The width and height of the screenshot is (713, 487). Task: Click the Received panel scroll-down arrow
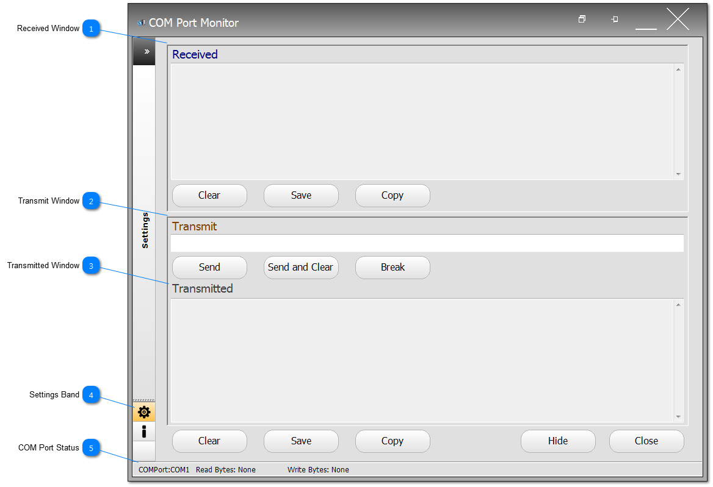[x=678, y=175]
